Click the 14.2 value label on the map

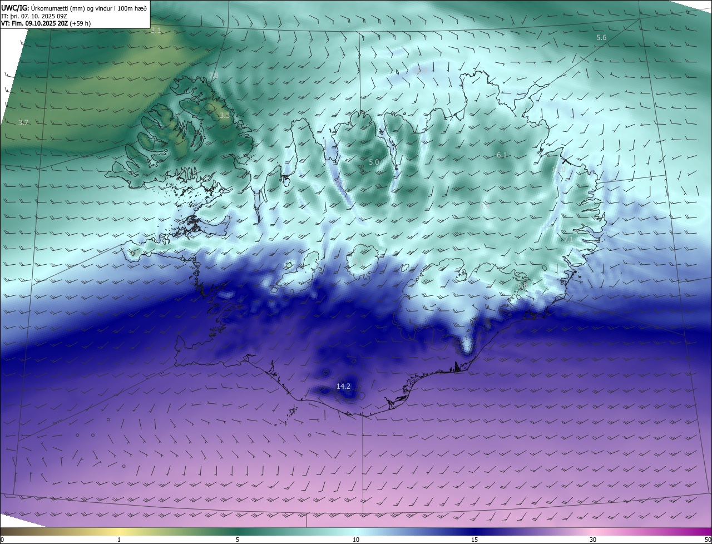343,386
